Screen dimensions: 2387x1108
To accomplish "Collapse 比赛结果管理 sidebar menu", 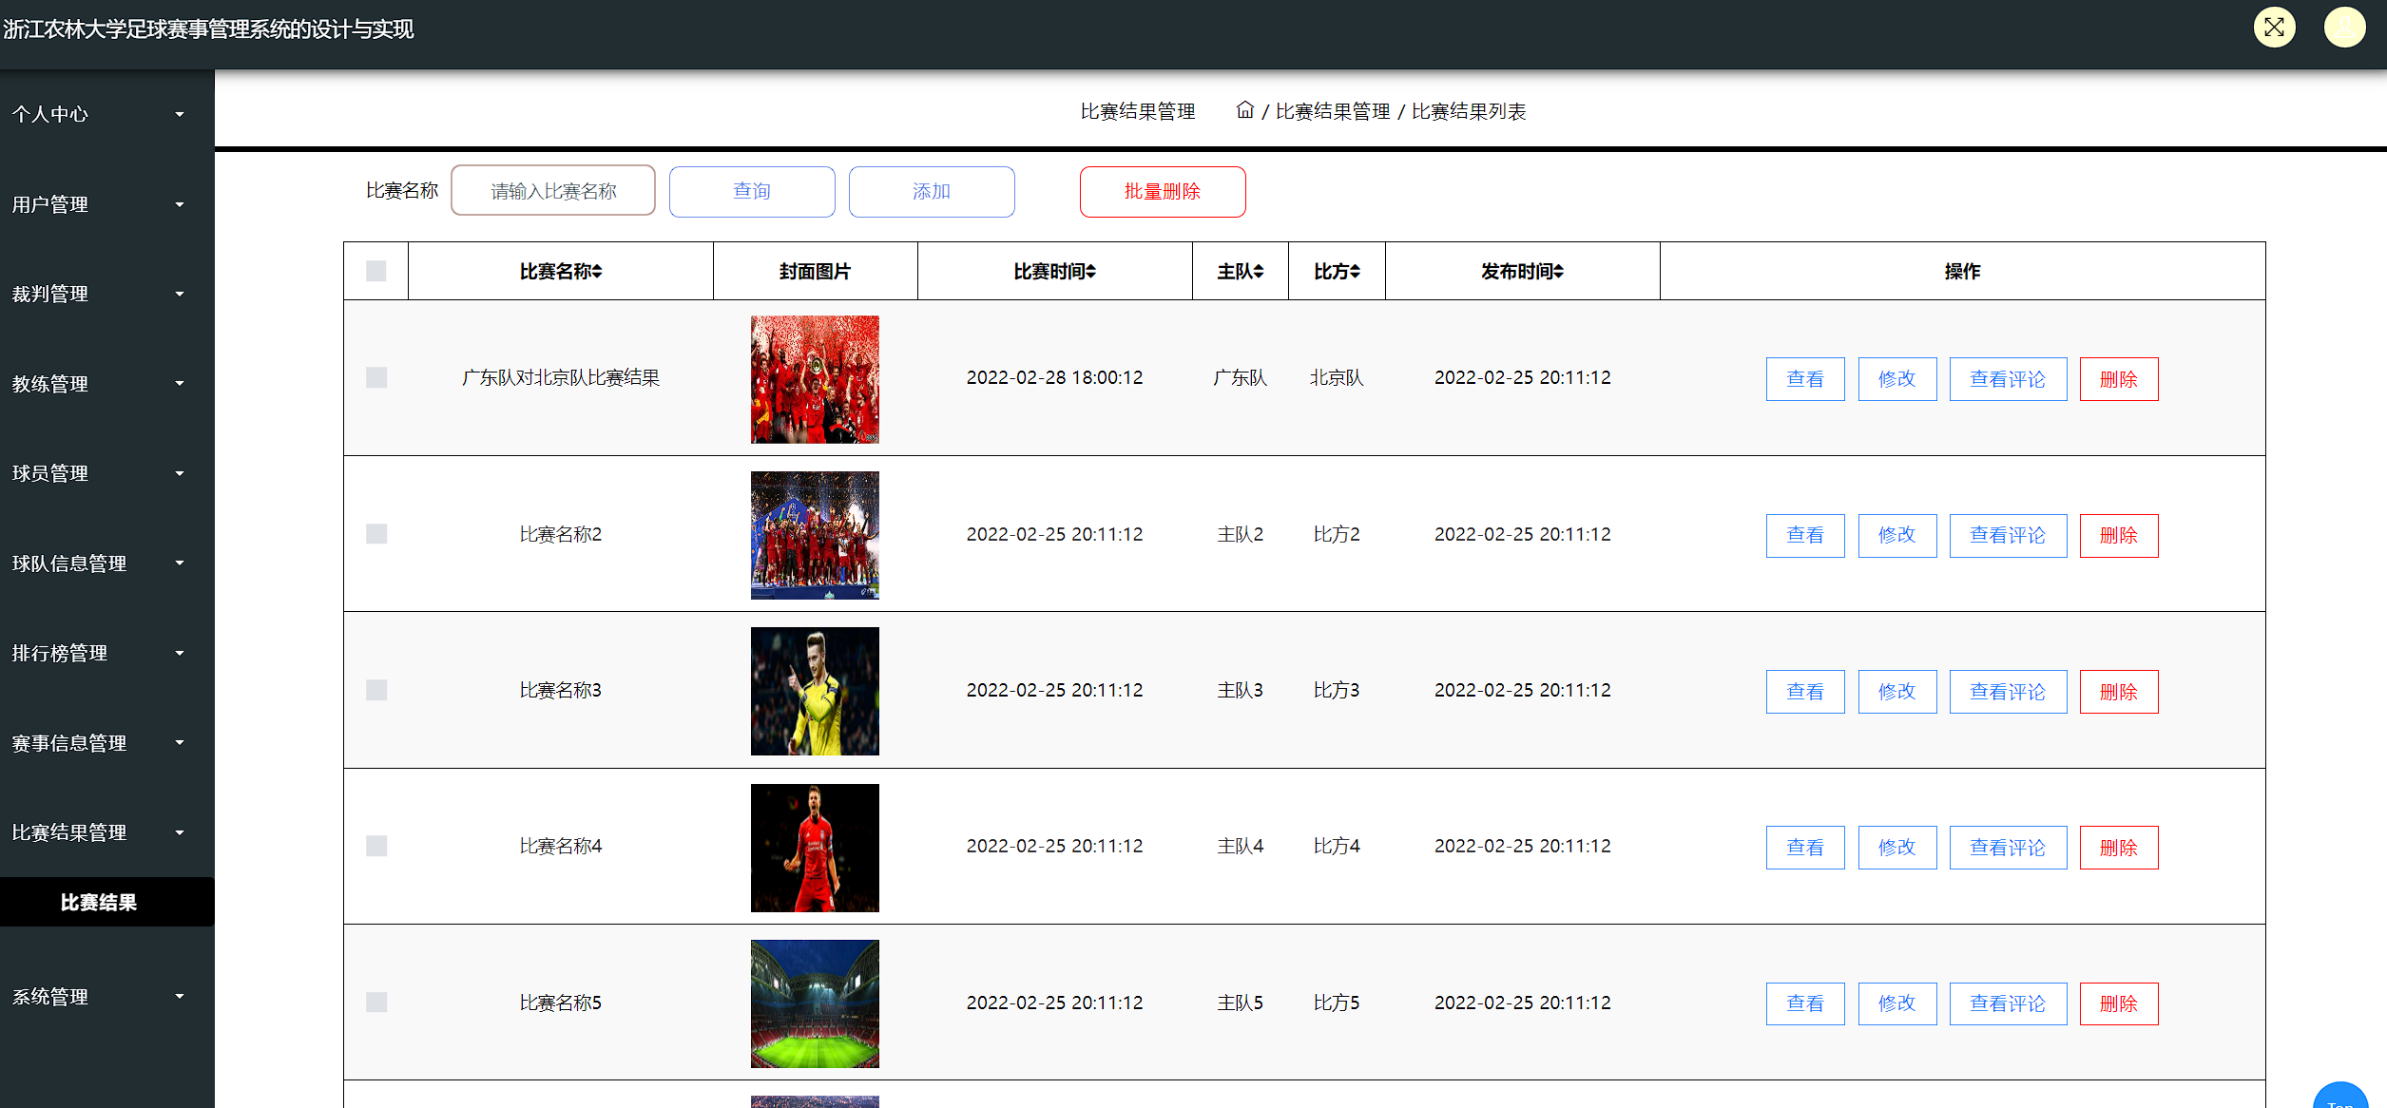I will (98, 832).
